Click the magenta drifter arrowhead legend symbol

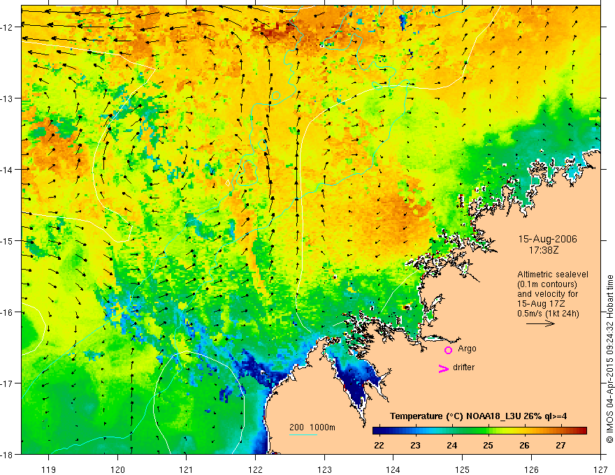point(444,368)
